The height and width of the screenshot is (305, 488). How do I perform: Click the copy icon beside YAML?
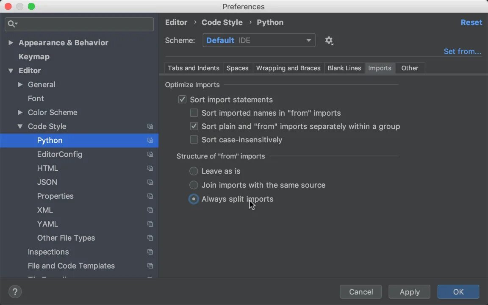150,224
